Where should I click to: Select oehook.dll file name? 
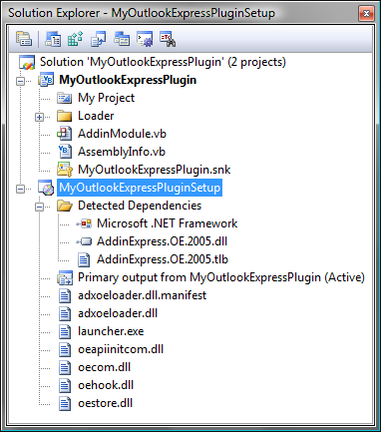[x=106, y=385]
